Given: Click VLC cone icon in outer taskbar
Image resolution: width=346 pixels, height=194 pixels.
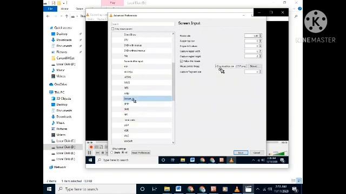Looking at the screenshot, I should pos(237,189).
